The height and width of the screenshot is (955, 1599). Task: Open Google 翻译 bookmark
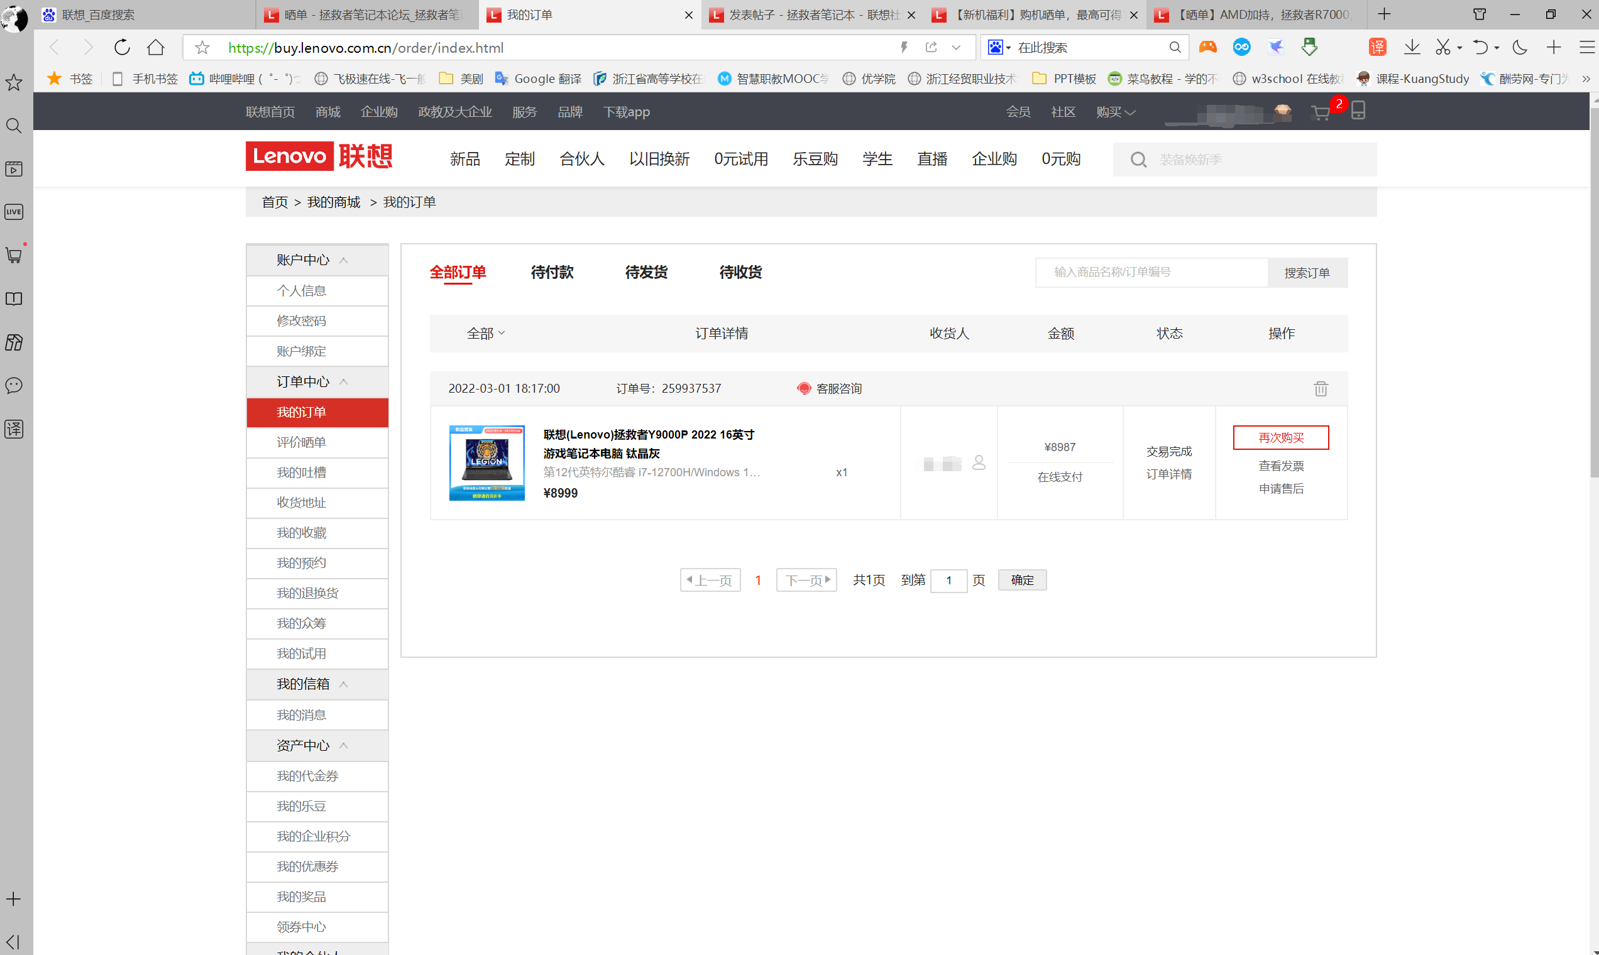pos(538,79)
